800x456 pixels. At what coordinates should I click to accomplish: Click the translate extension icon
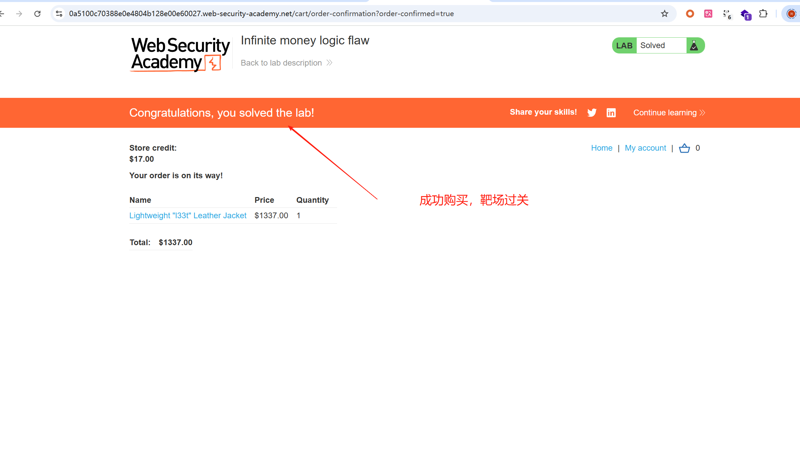click(708, 13)
